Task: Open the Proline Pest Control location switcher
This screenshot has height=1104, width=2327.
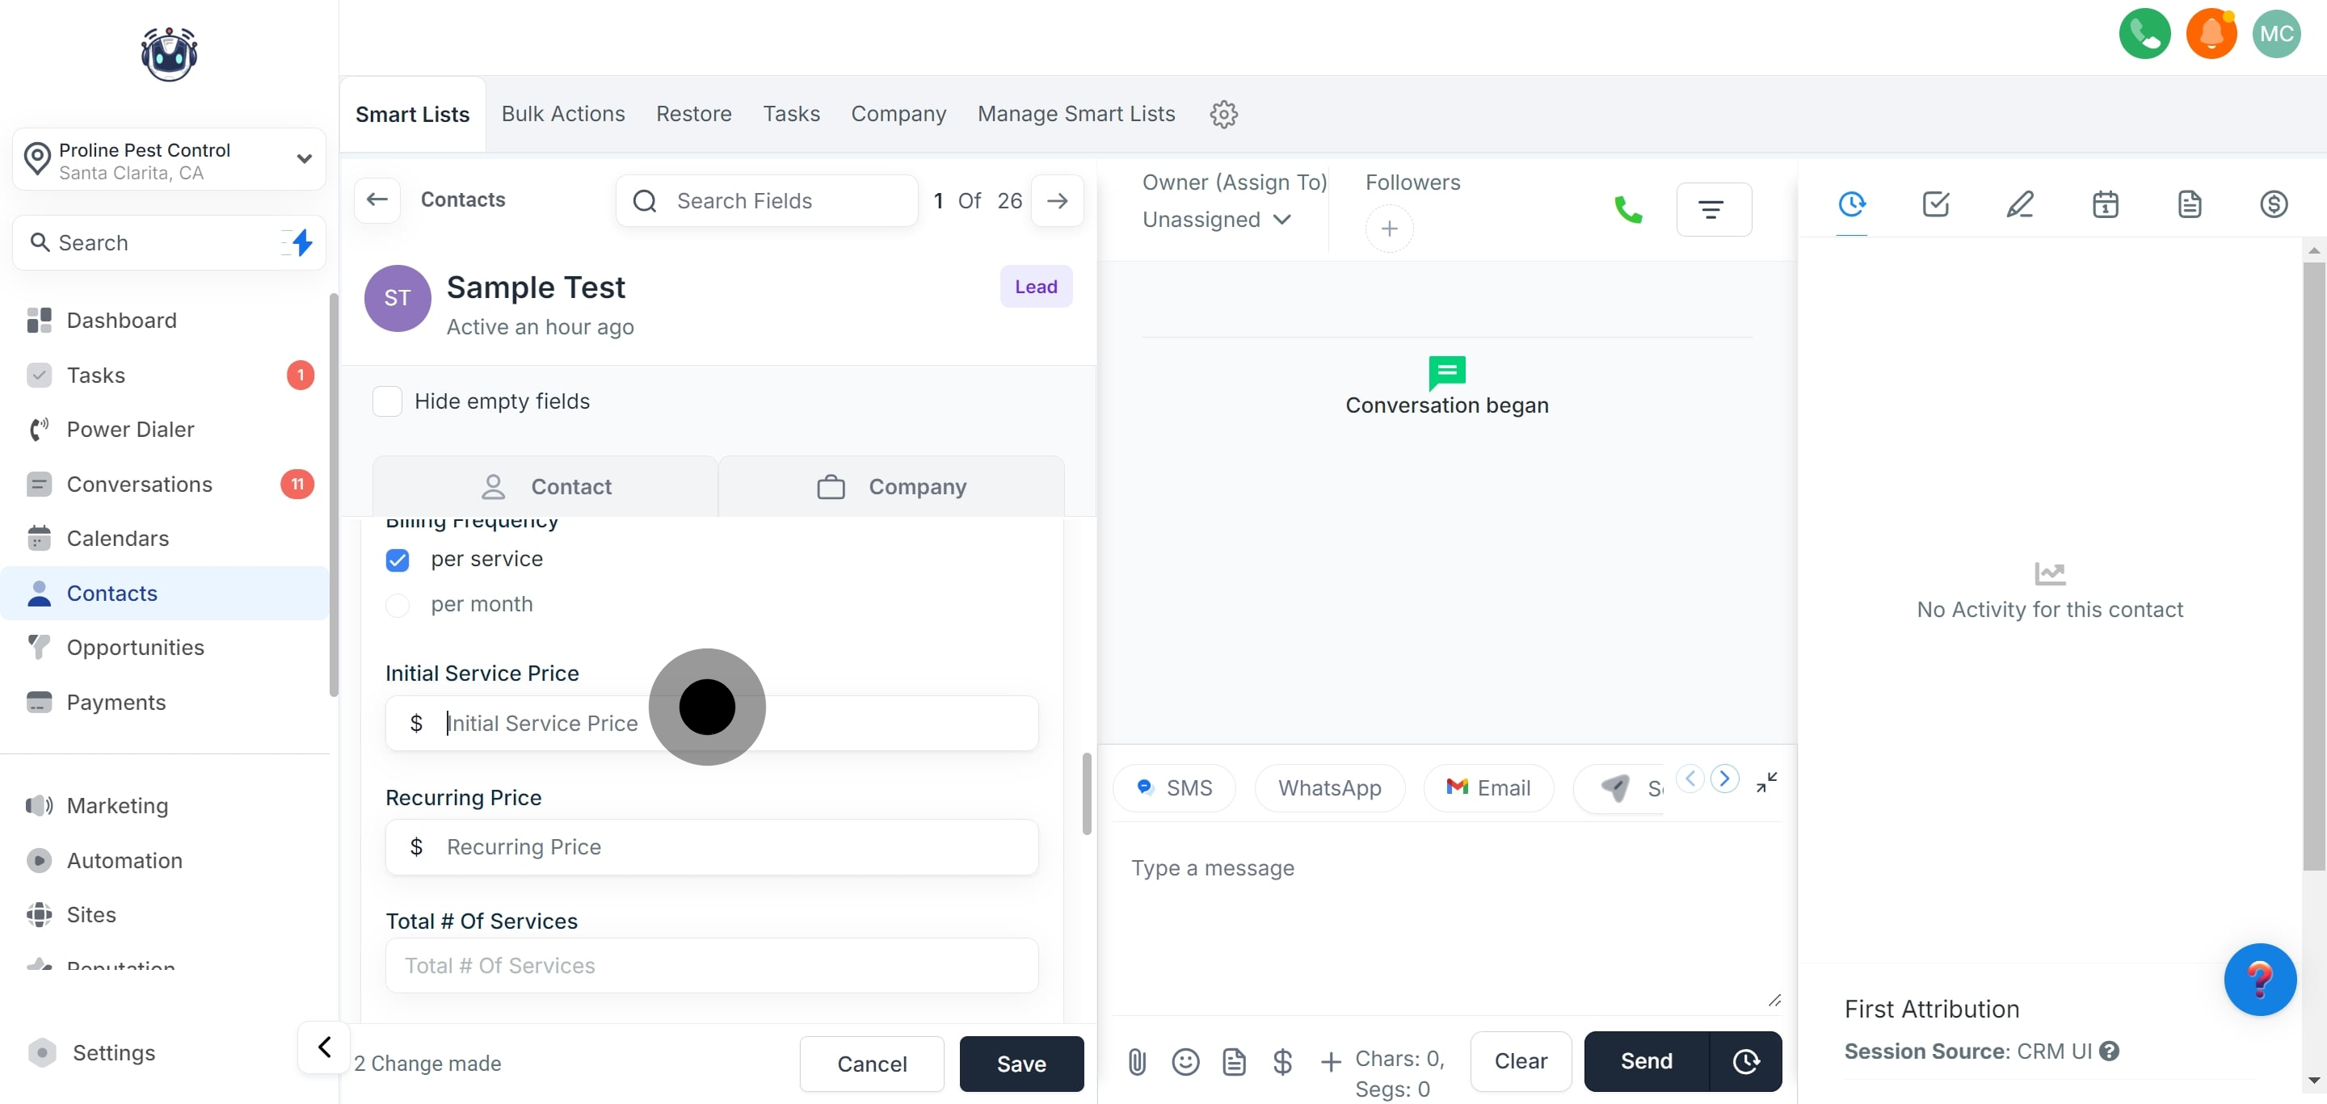Action: click(x=169, y=160)
